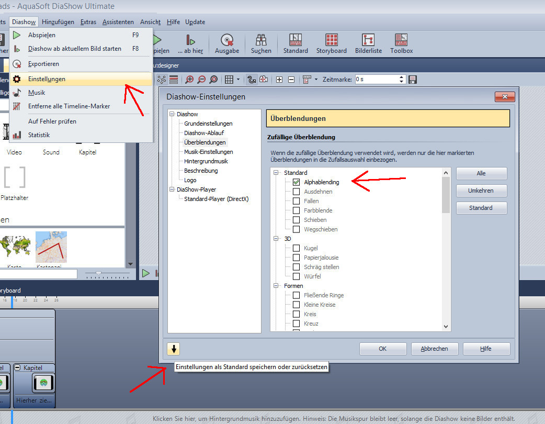Check the Kleine Kreise checkbox
This screenshot has width=545, height=424.
point(297,305)
